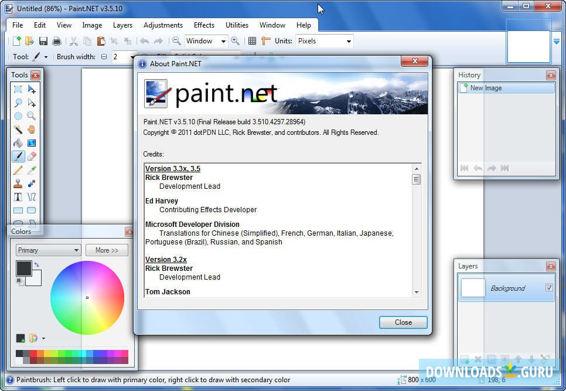Activate the Gradient tool
This screenshot has width=566, height=391.
[x=32, y=143]
